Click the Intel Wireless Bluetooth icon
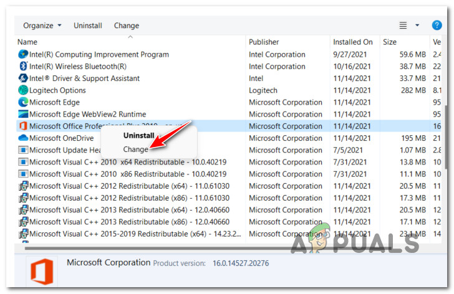454x294 pixels. [23, 66]
